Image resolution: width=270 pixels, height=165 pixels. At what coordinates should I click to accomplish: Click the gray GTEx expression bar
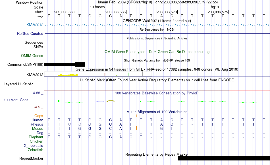tap(143, 74)
